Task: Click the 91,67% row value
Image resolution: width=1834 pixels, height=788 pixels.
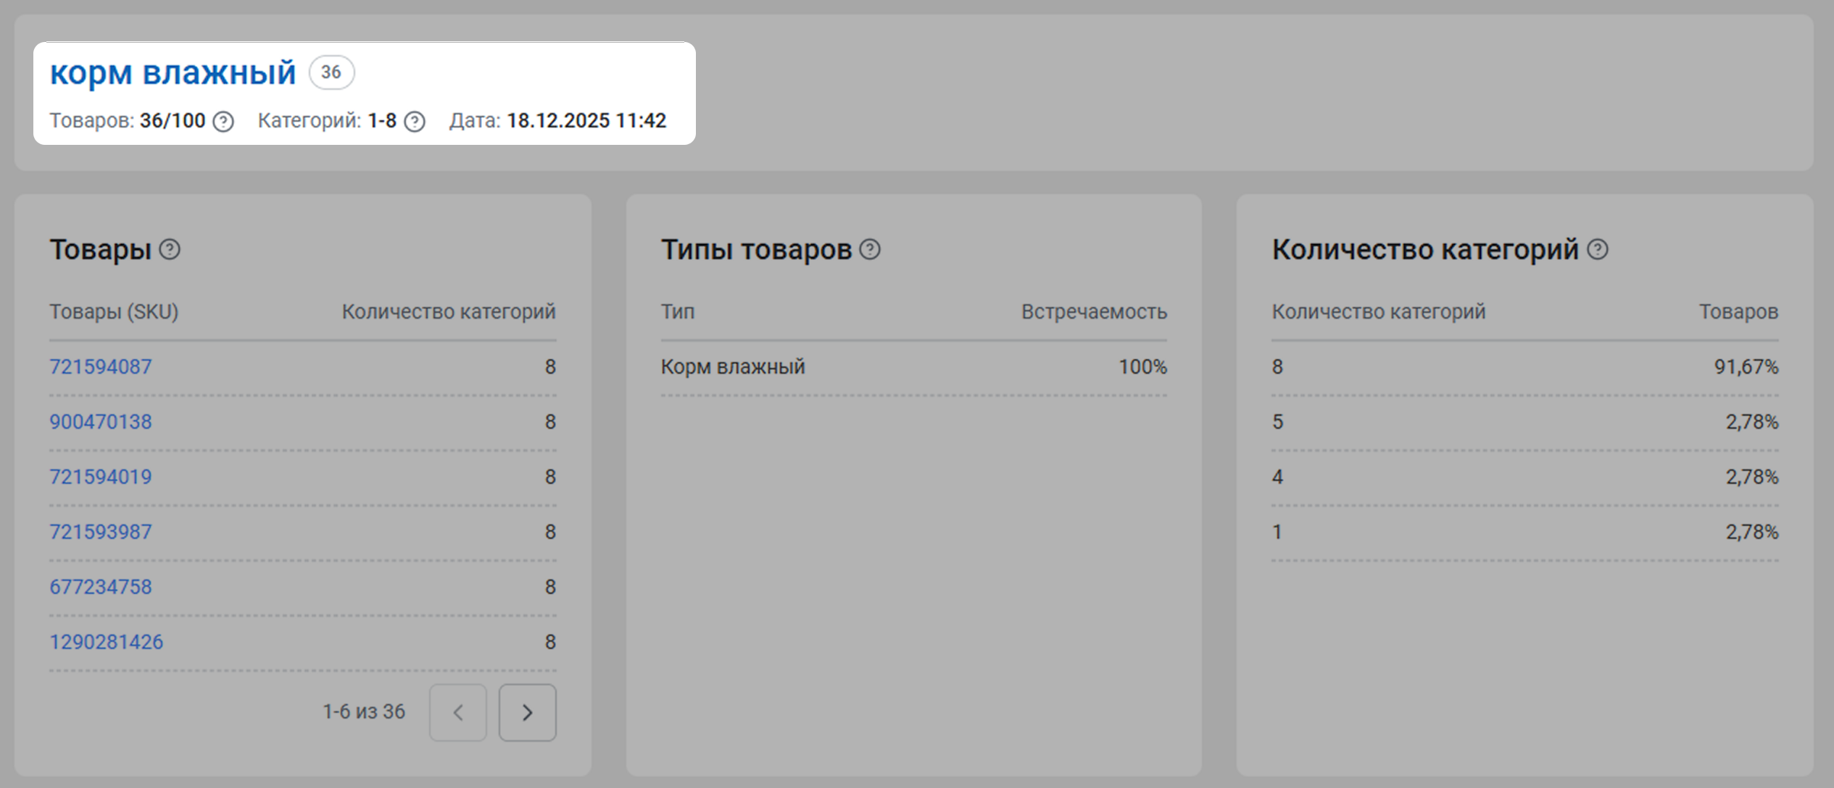Action: pyautogui.click(x=1746, y=366)
